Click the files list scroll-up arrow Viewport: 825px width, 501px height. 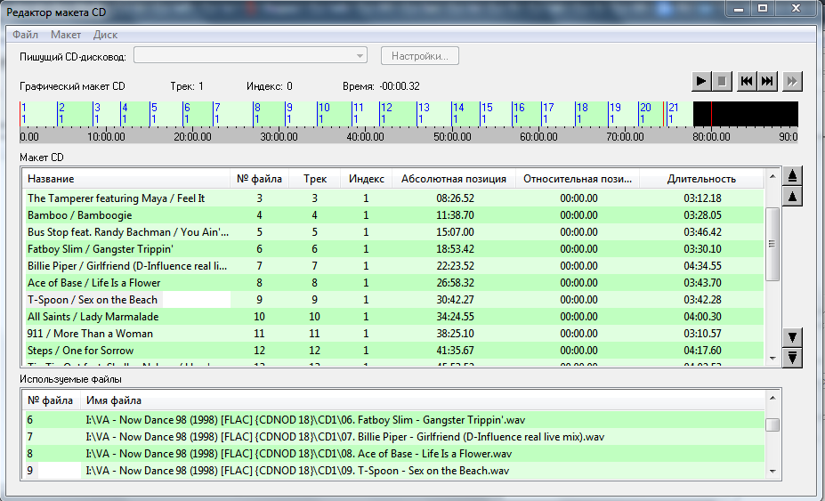(x=772, y=399)
